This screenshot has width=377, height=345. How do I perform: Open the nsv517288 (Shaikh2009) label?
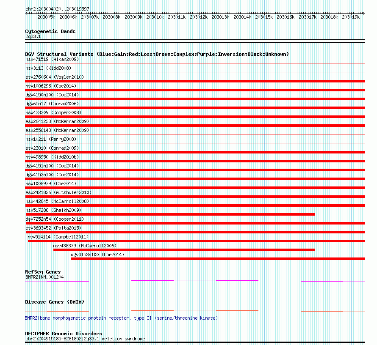pos(53,210)
